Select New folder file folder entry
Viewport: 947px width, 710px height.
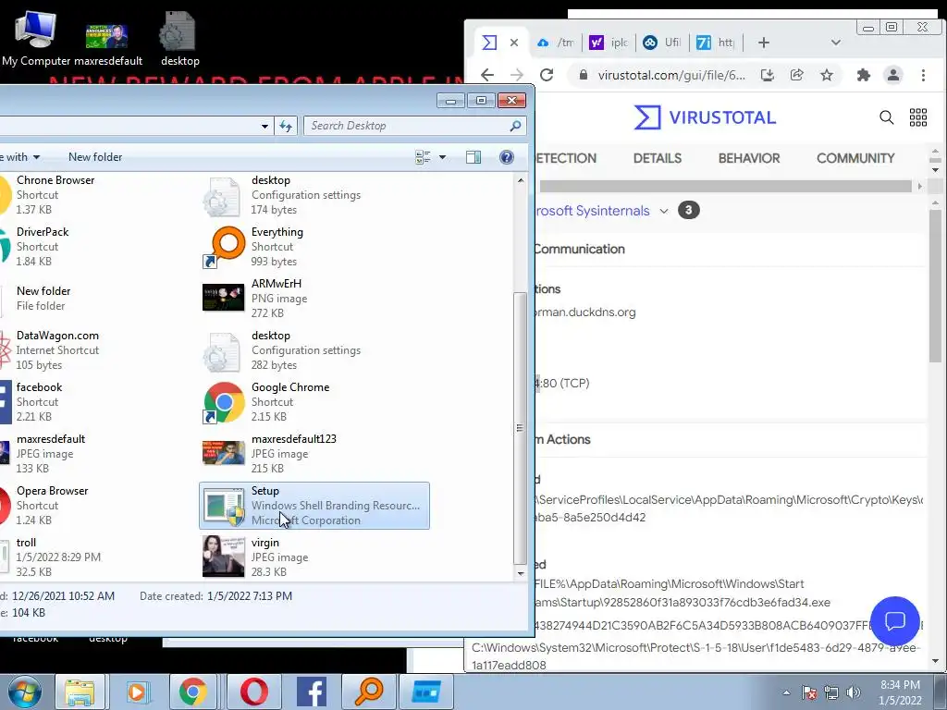point(43,298)
